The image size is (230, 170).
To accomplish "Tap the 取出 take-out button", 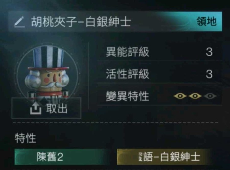I will (46, 108).
